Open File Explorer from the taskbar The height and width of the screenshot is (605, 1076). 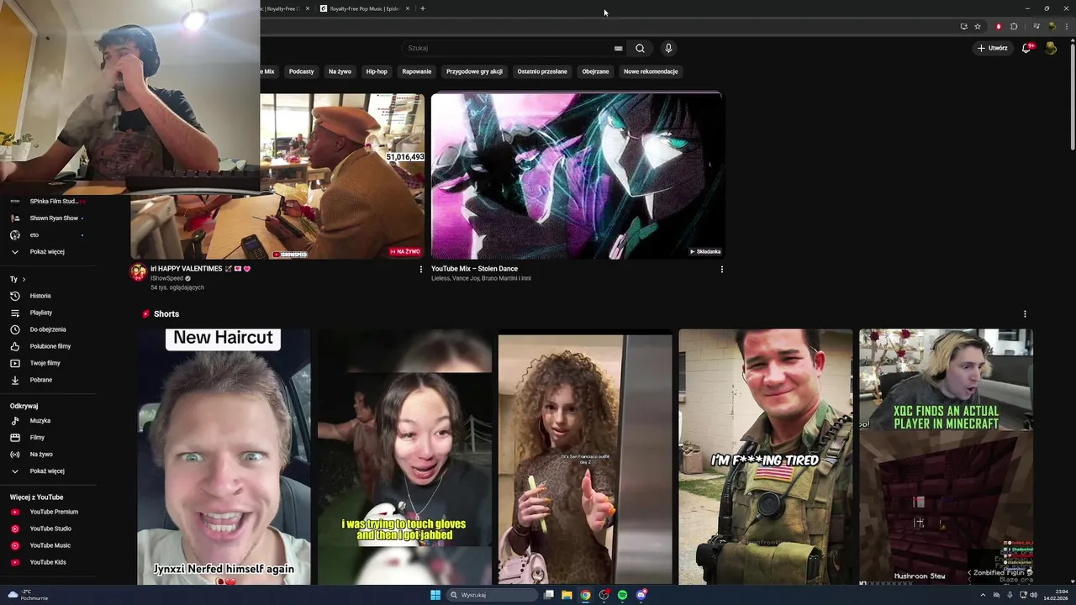[x=567, y=595]
